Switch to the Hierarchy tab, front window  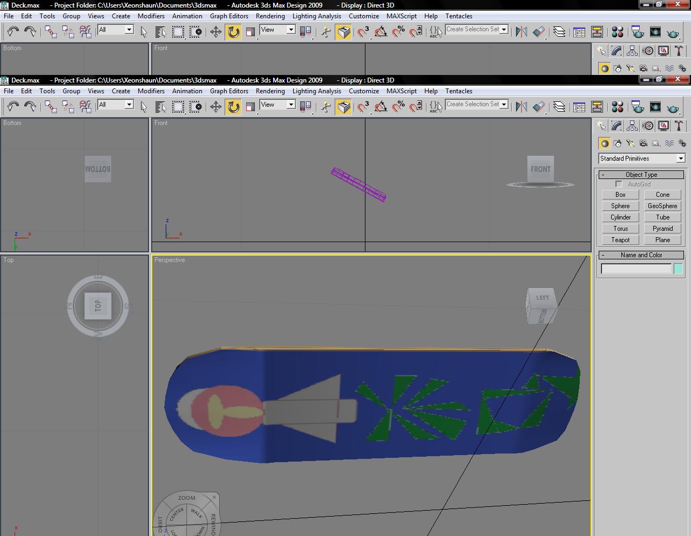pos(632,126)
